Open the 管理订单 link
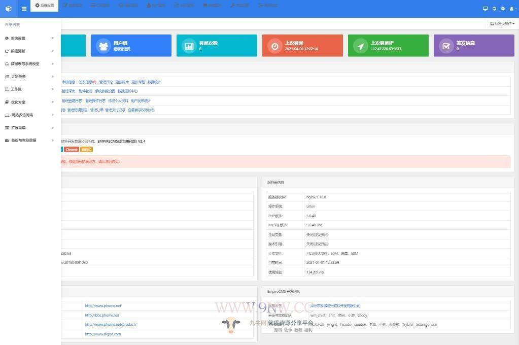Image resolution: width=519 pixels, height=345 pixels. point(97,110)
